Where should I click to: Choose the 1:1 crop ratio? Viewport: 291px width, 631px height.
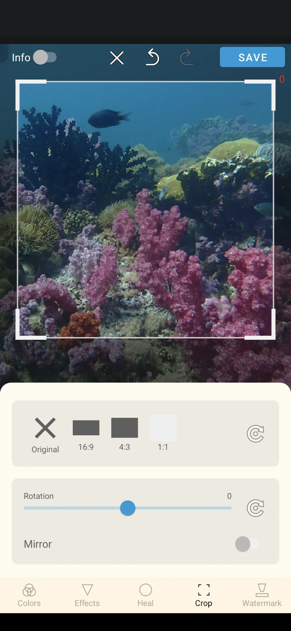[x=163, y=433]
